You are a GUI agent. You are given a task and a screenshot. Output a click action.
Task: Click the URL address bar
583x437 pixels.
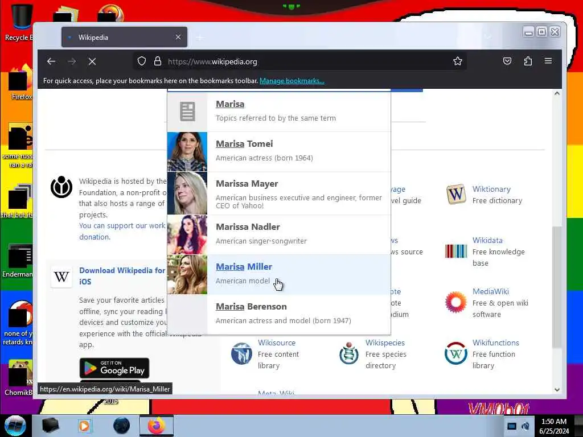coord(300,61)
